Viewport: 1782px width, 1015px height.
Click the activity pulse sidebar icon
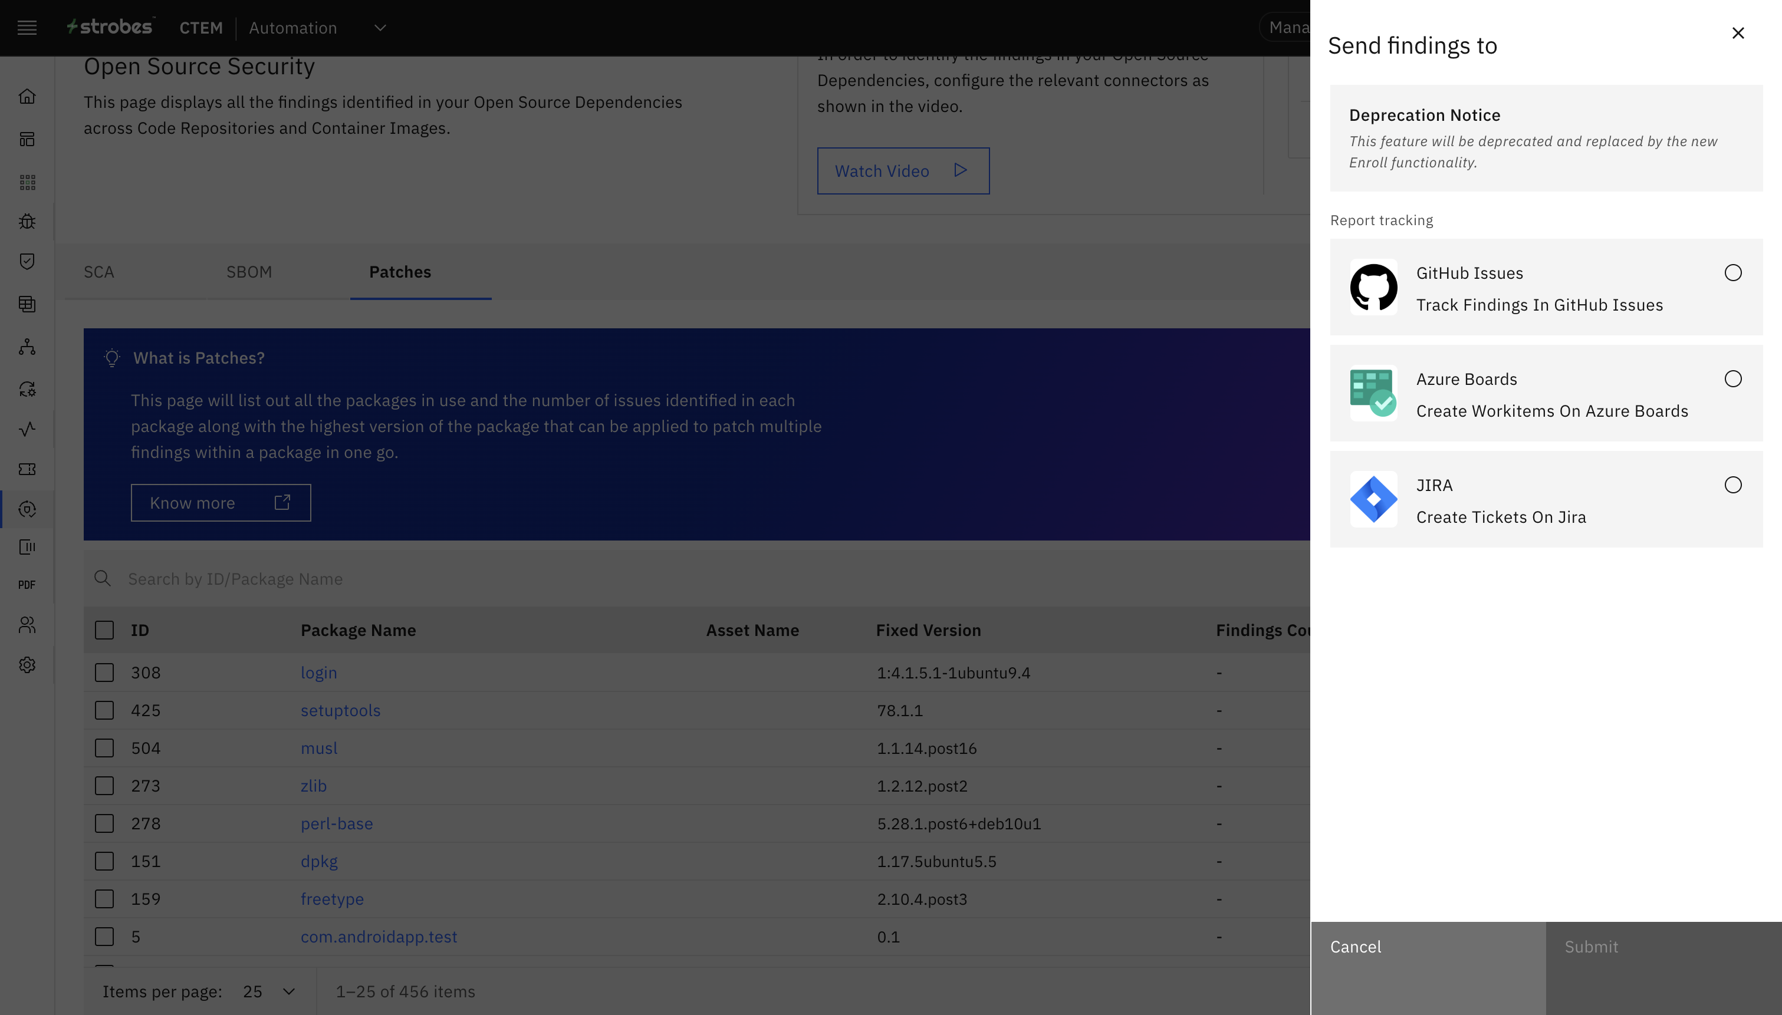tap(27, 430)
